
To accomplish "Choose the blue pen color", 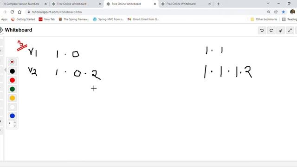I will pos(13,116).
